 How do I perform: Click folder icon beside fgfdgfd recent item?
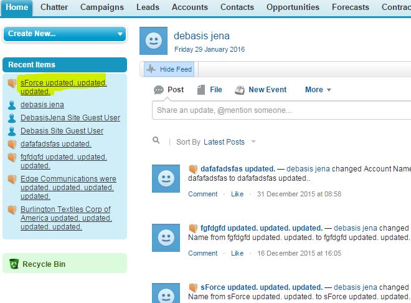click(12, 157)
